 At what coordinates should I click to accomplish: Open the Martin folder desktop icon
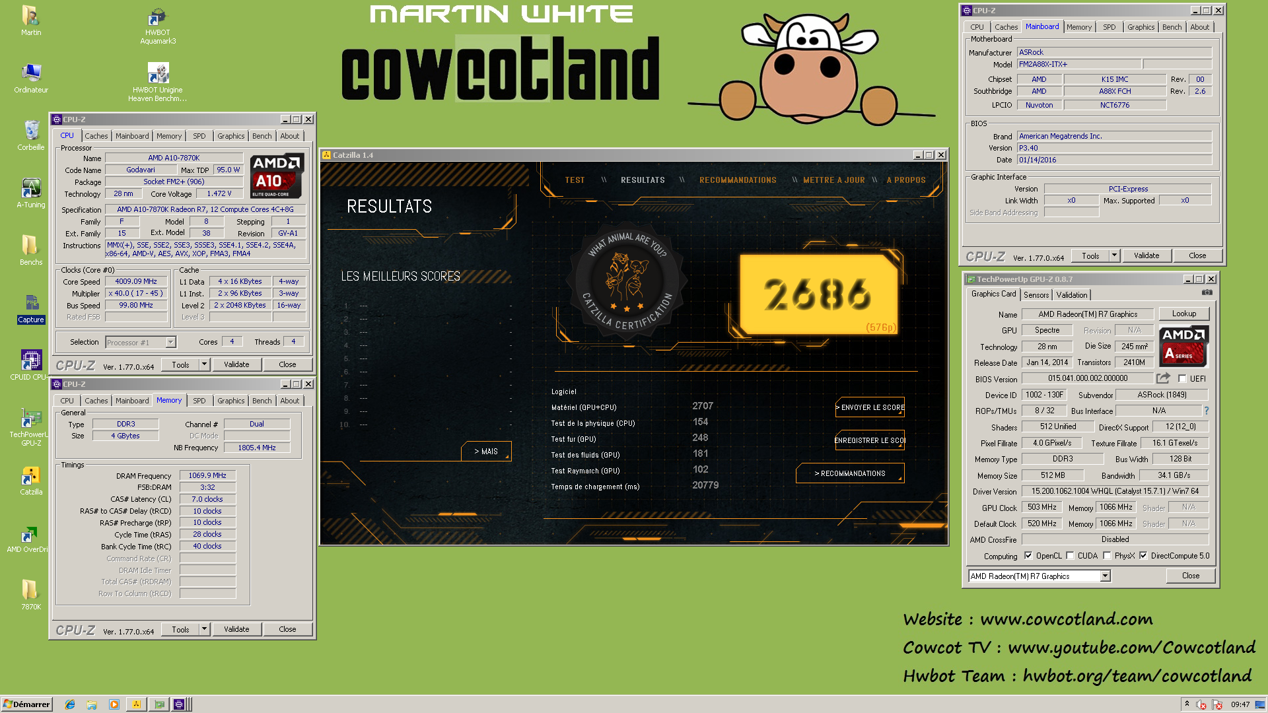30,20
